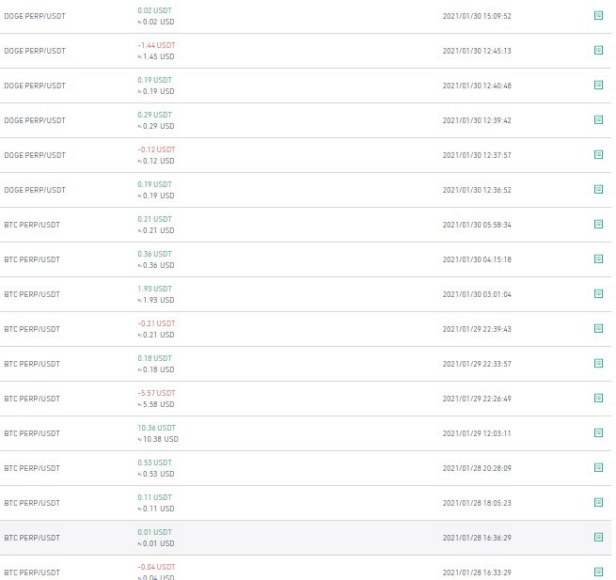Open details icon for 0.01 USDT highlighted row
Viewport: 616px width, 580px height.
(598, 537)
